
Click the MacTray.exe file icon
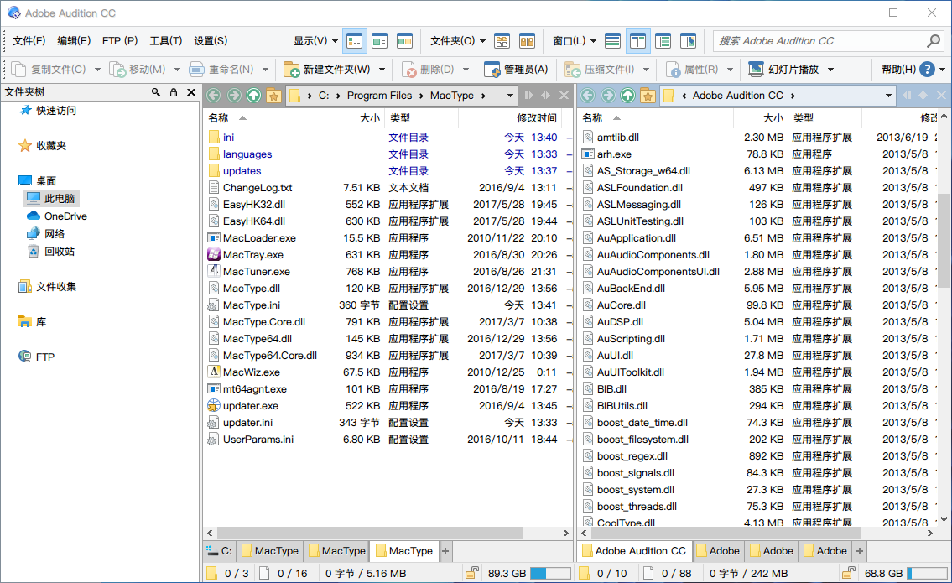pos(214,254)
